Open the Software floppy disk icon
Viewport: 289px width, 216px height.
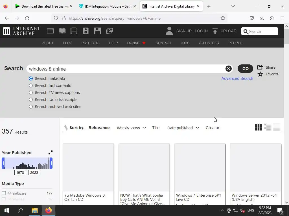coord(97,31)
